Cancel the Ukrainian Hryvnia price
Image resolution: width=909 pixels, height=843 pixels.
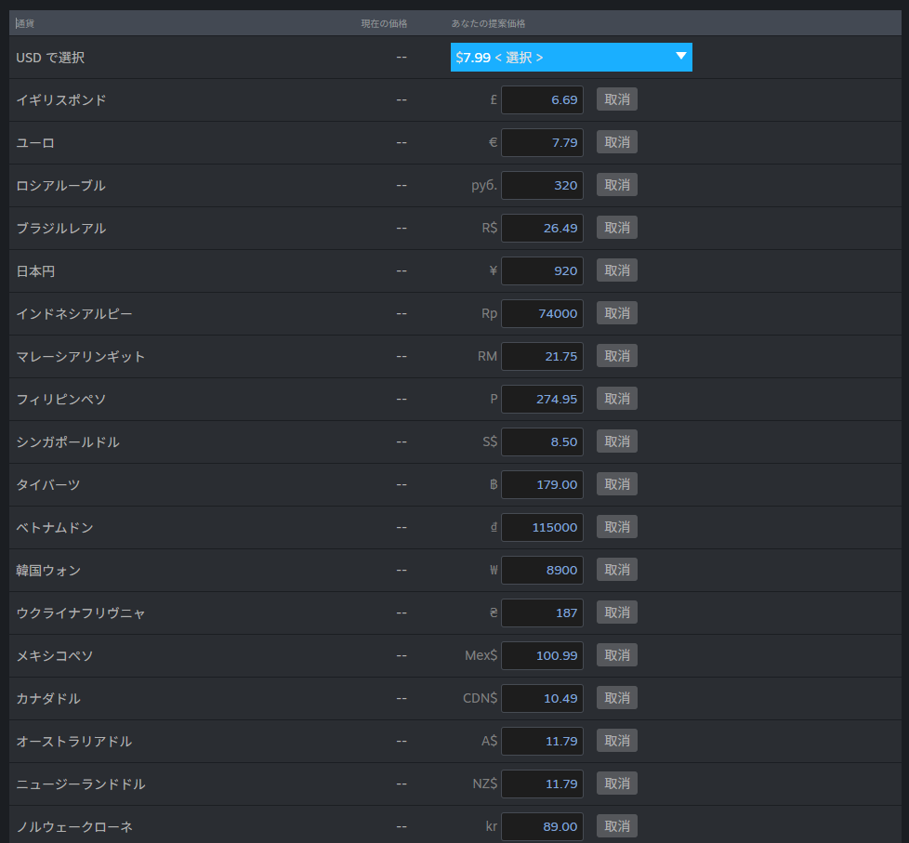click(x=617, y=613)
